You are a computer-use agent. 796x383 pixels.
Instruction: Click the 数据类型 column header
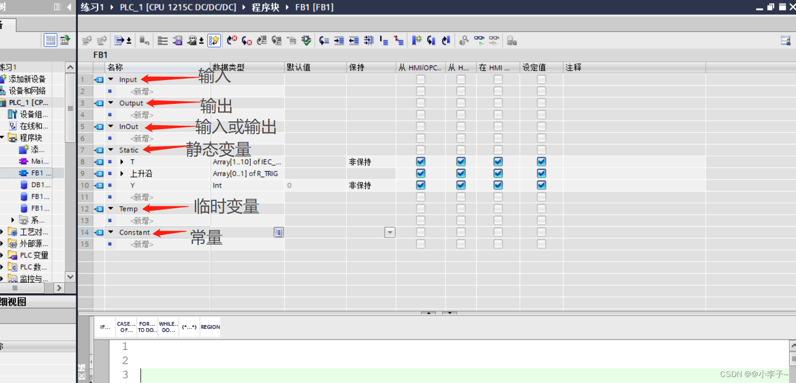pos(247,67)
